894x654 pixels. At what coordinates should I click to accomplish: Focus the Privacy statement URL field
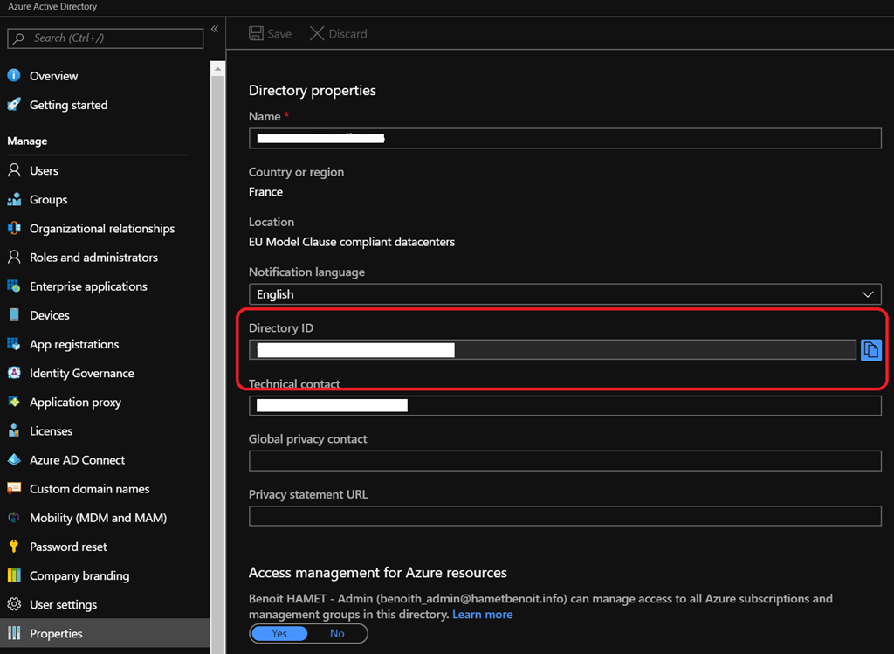pos(564,516)
